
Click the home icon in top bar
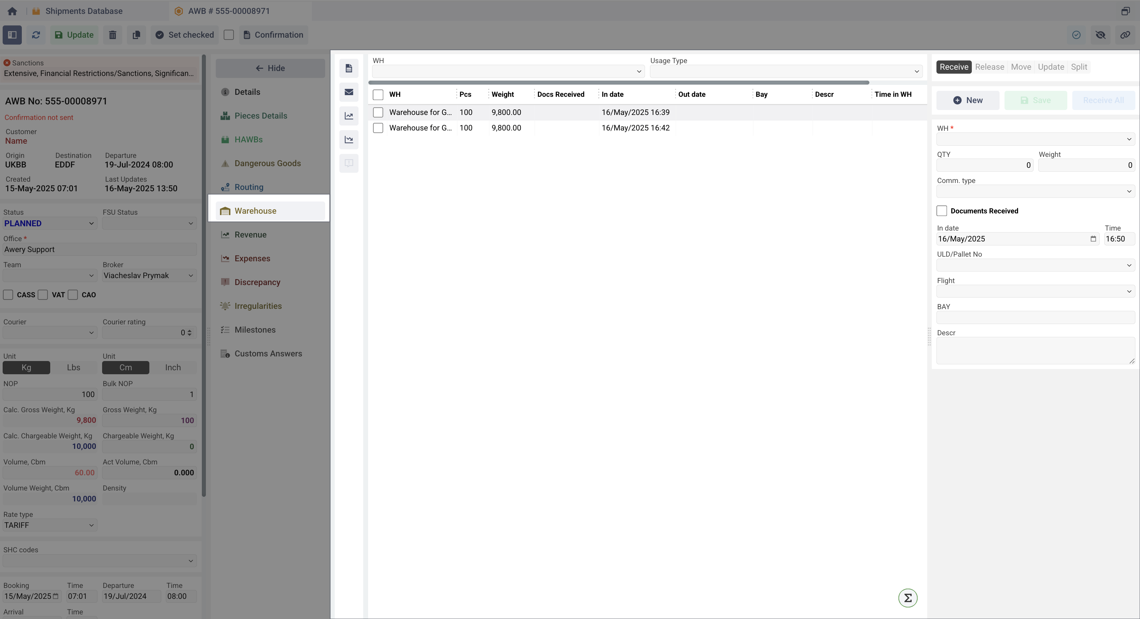pos(12,11)
